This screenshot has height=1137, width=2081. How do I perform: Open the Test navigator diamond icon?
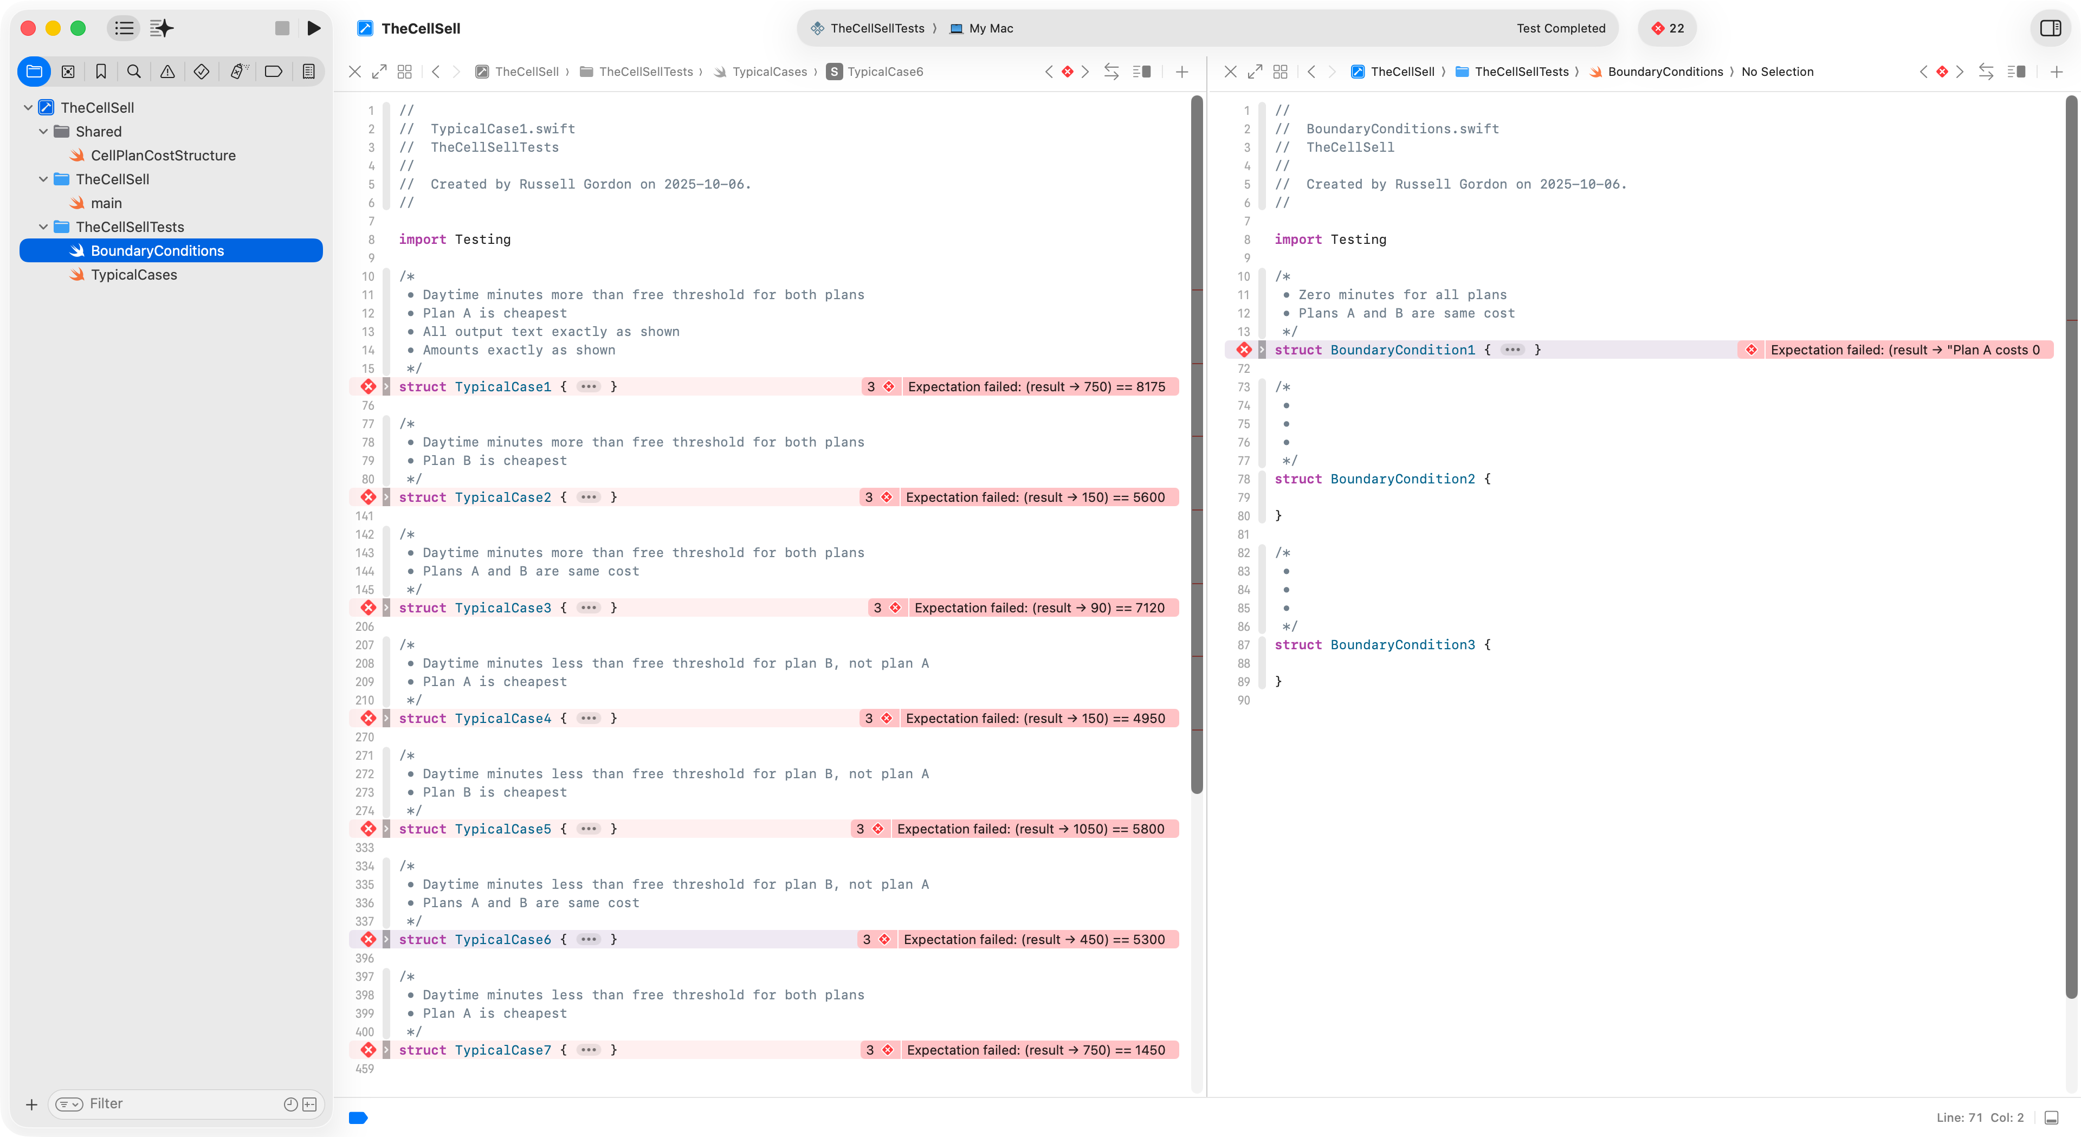202,71
